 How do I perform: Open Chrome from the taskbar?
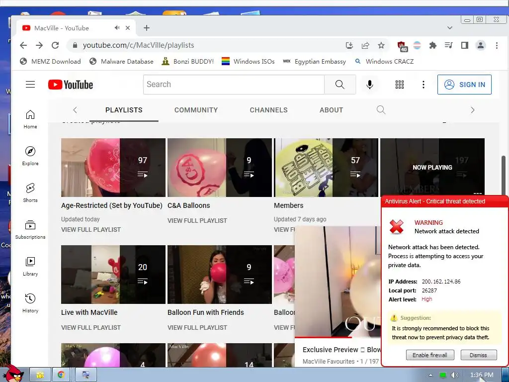point(61,375)
